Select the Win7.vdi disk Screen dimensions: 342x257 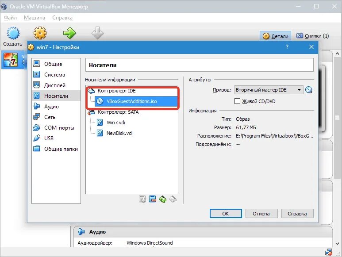click(x=115, y=123)
